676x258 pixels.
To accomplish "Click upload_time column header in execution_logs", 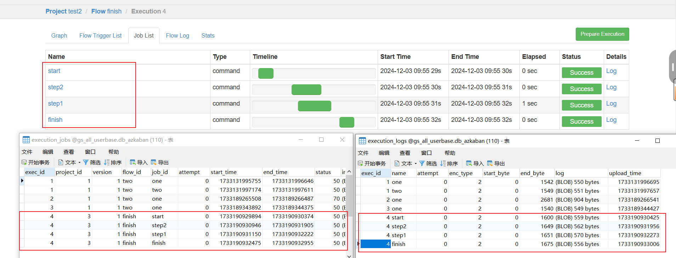I will (634, 173).
